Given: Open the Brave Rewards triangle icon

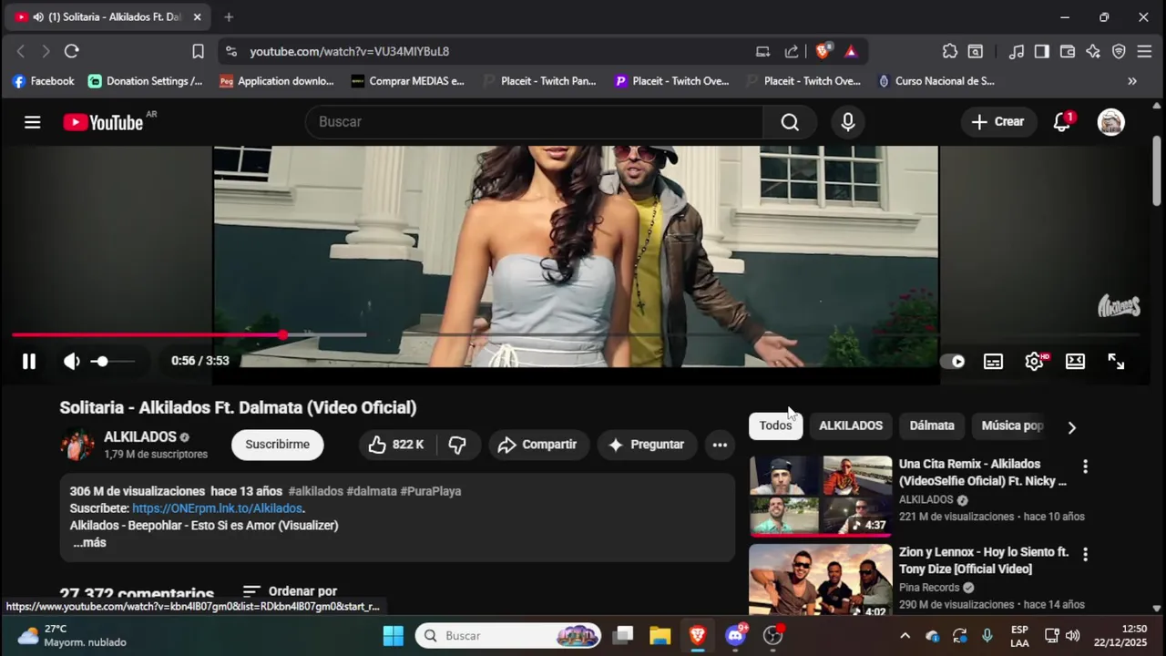Looking at the screenshot, I should coord(851,52).
